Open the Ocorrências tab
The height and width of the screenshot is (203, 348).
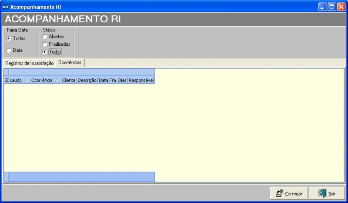(70, 63)
